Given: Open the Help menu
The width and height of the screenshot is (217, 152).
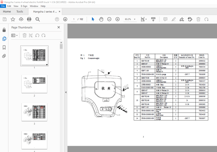Looking at the screenshot, I should pos(43,6).
